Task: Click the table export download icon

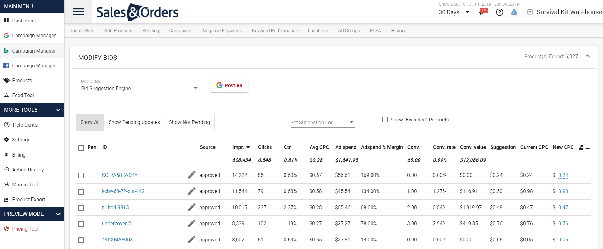Action: 581,147
